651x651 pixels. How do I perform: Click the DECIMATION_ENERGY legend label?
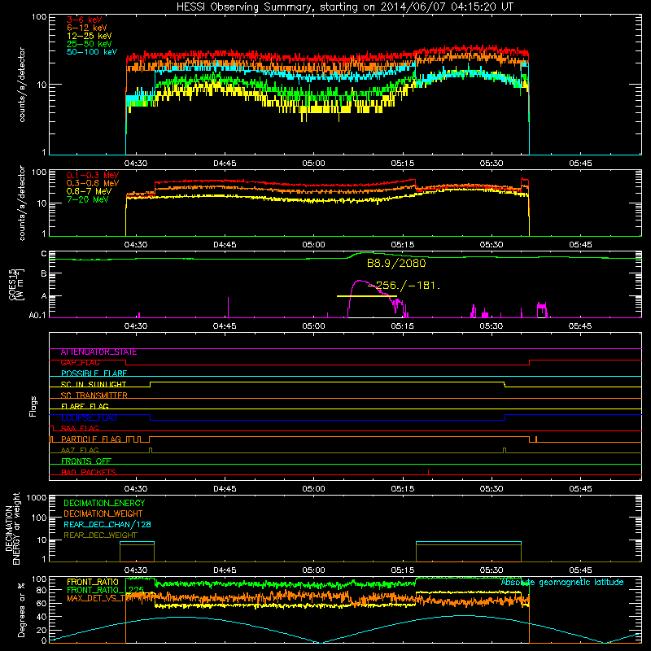(x=104, y=503)
